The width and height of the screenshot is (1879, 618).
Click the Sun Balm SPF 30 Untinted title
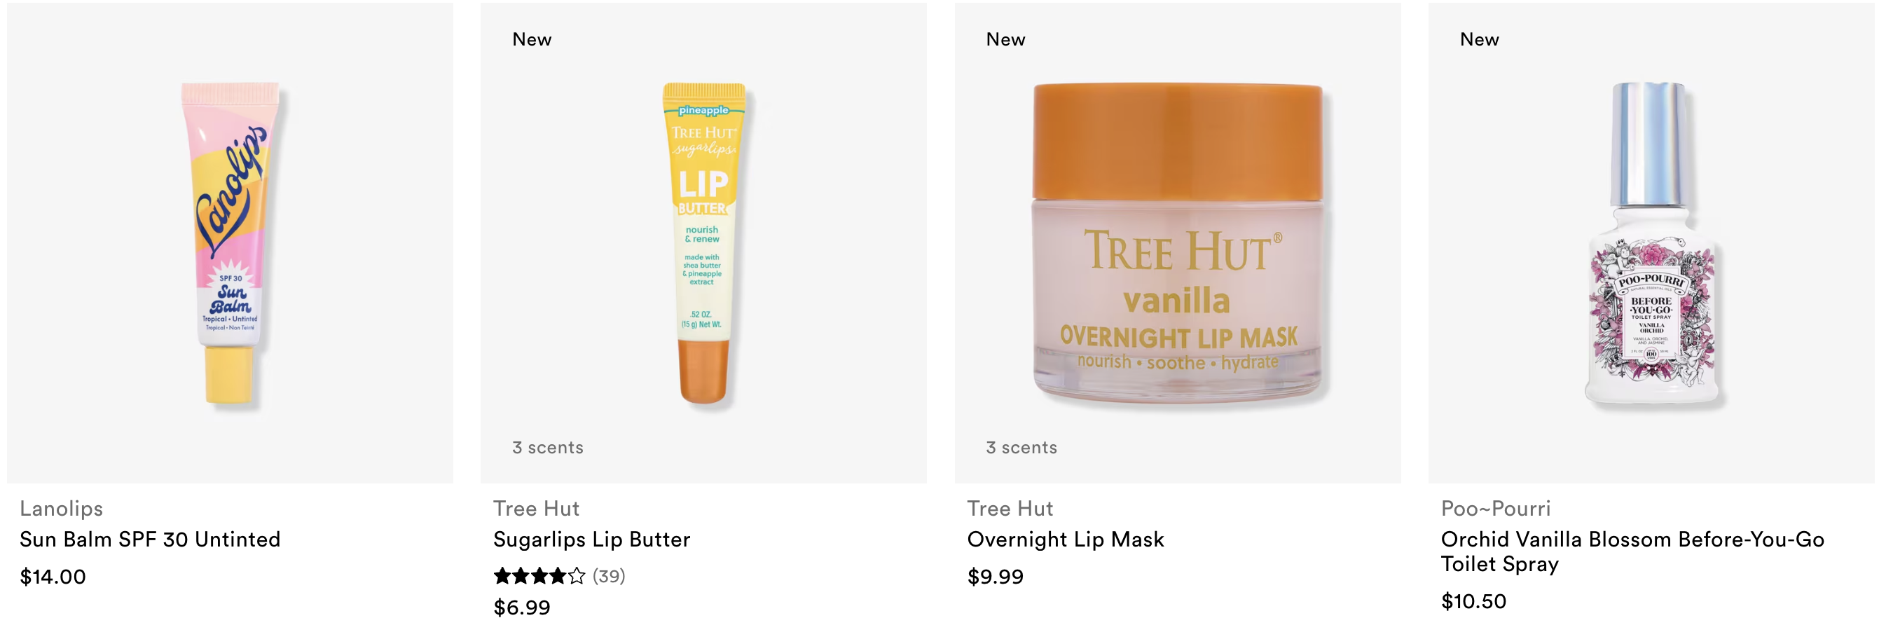point(150,540)
